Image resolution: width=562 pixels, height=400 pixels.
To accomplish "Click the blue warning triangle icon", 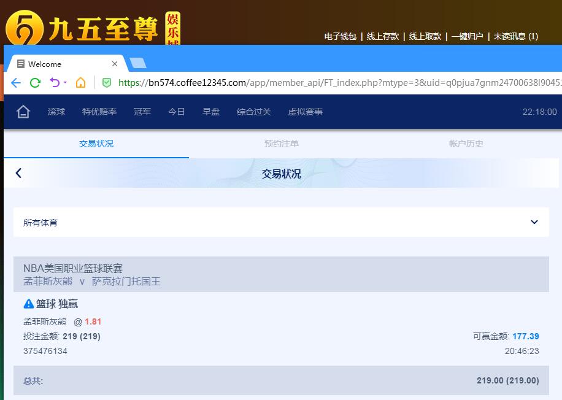I will (28, 304).
